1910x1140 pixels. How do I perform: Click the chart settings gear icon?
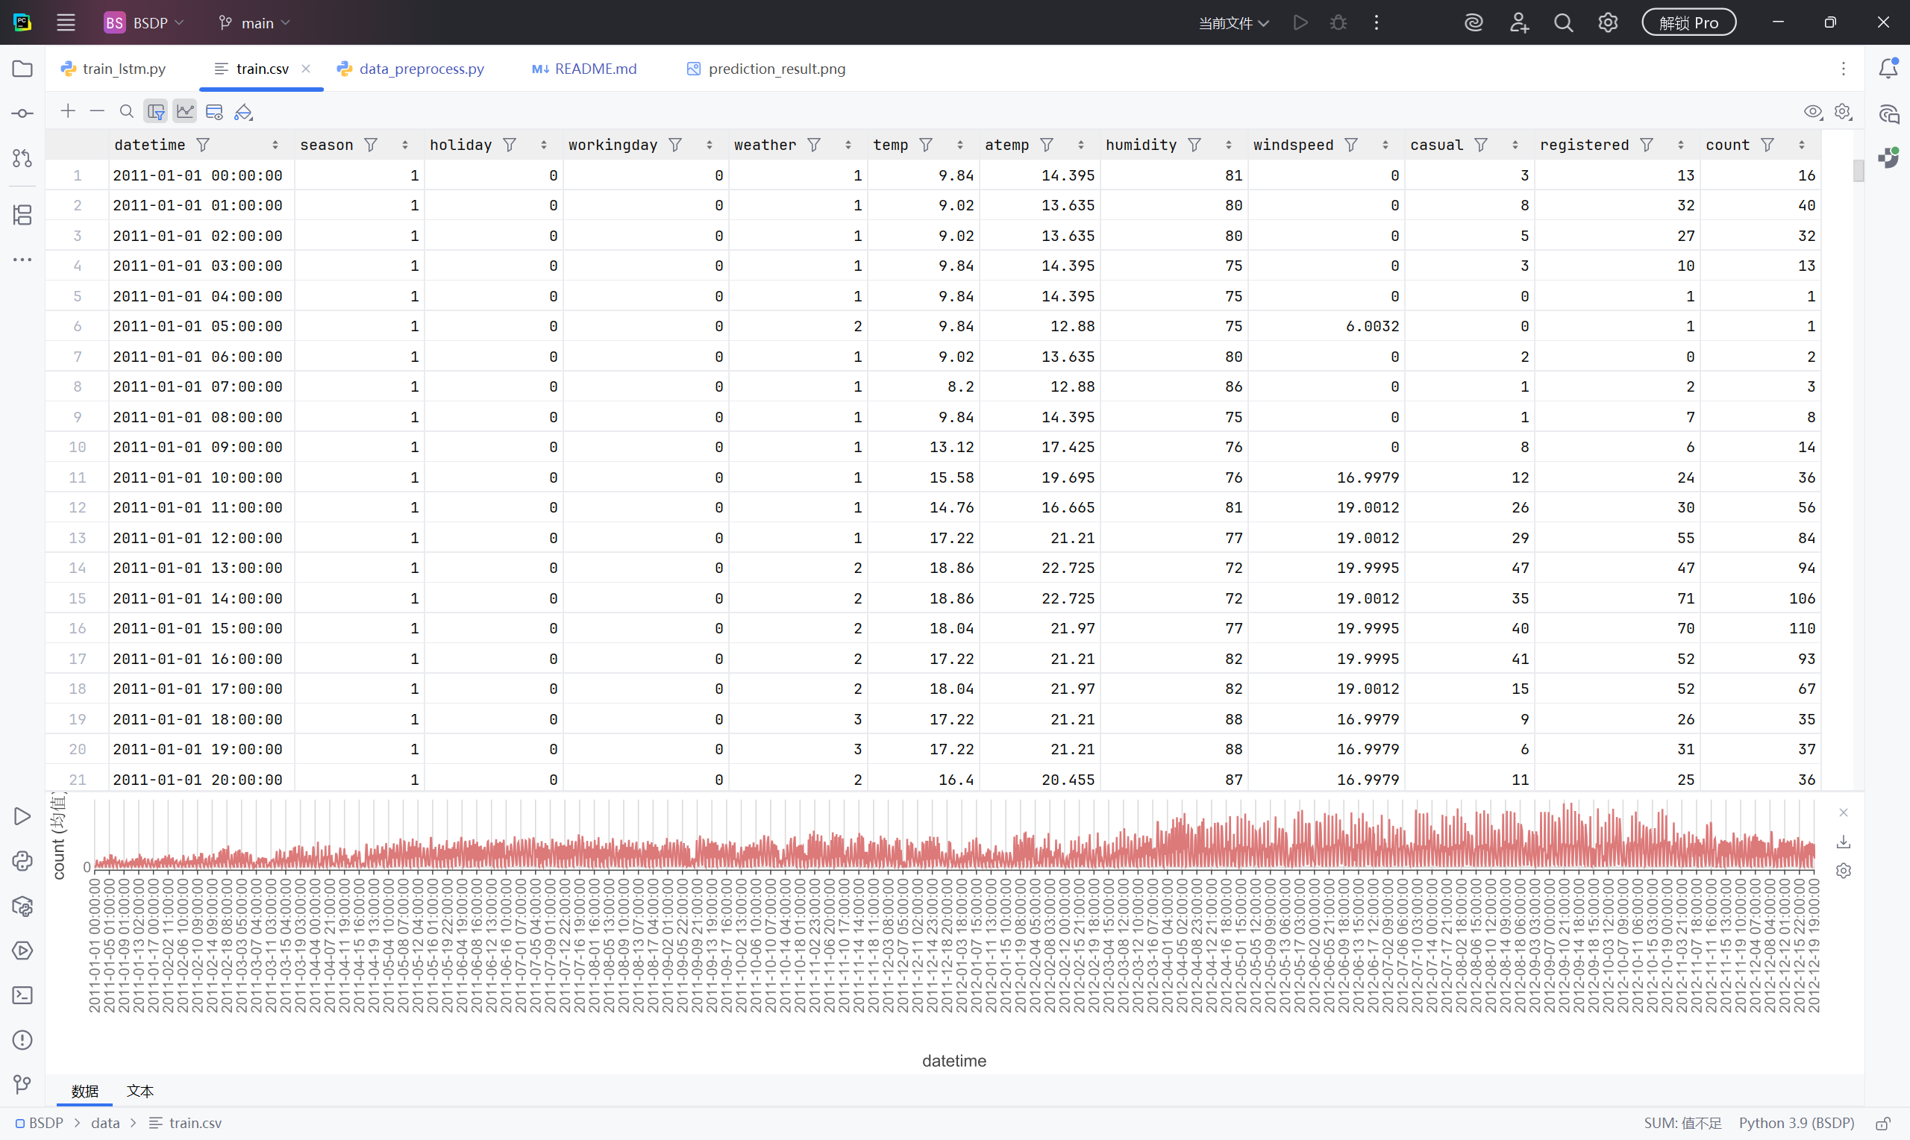pos(1843,871)
